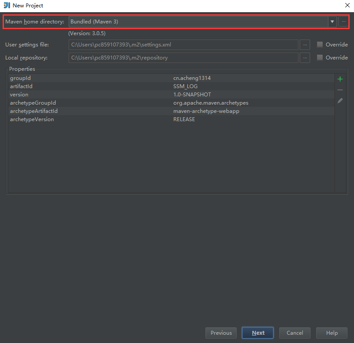
Task: Click browse button for User settings file
Action: coord(305,45)
